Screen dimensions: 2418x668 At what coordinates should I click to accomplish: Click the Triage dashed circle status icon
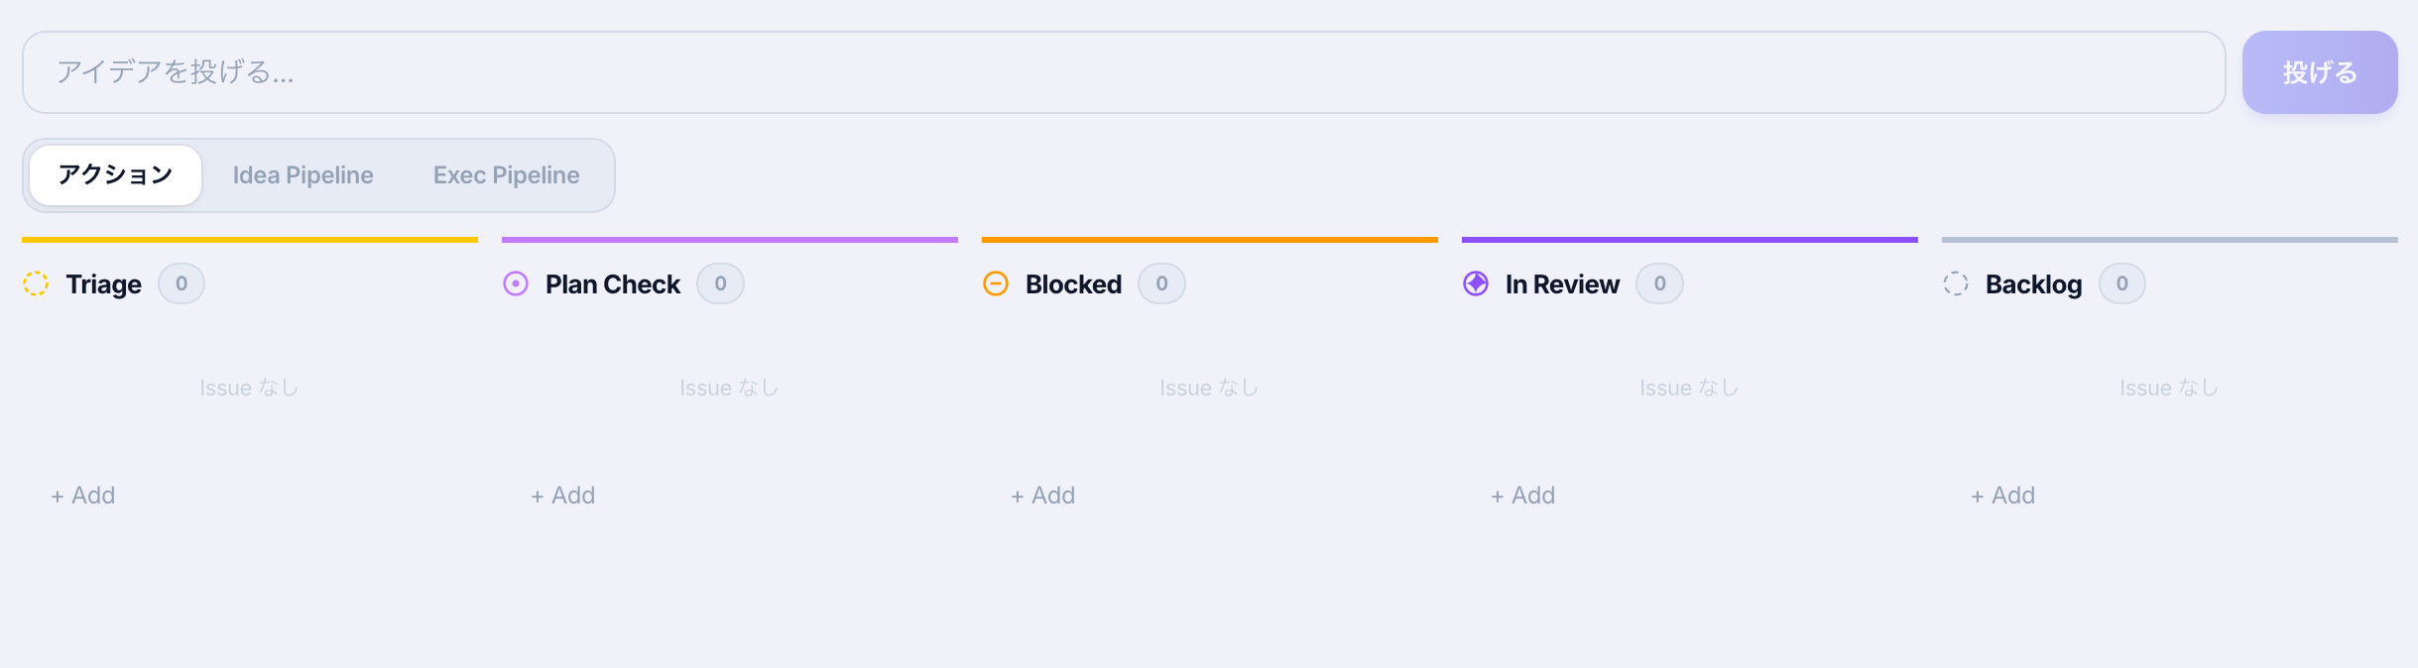[x=36, y=283]
